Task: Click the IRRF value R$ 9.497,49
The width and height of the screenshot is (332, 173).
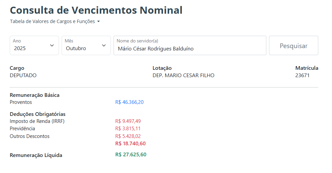Action: [128, 121]
